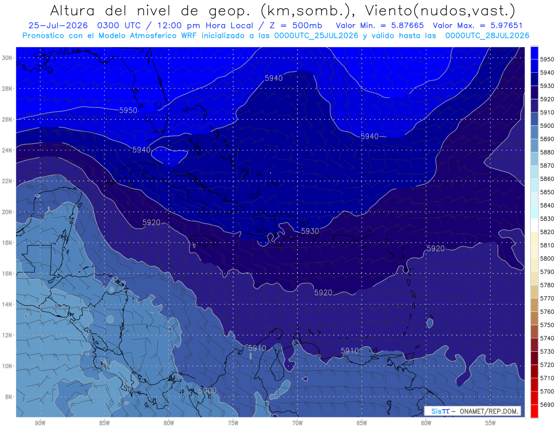The width and height of the screenshot is (556, 429).
Task: Click the 12N latitude axis label
Action: 7,335
